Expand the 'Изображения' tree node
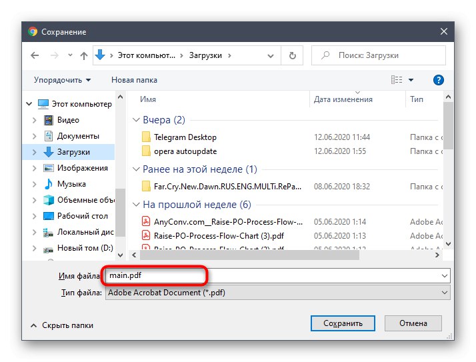 pos(34,168)
